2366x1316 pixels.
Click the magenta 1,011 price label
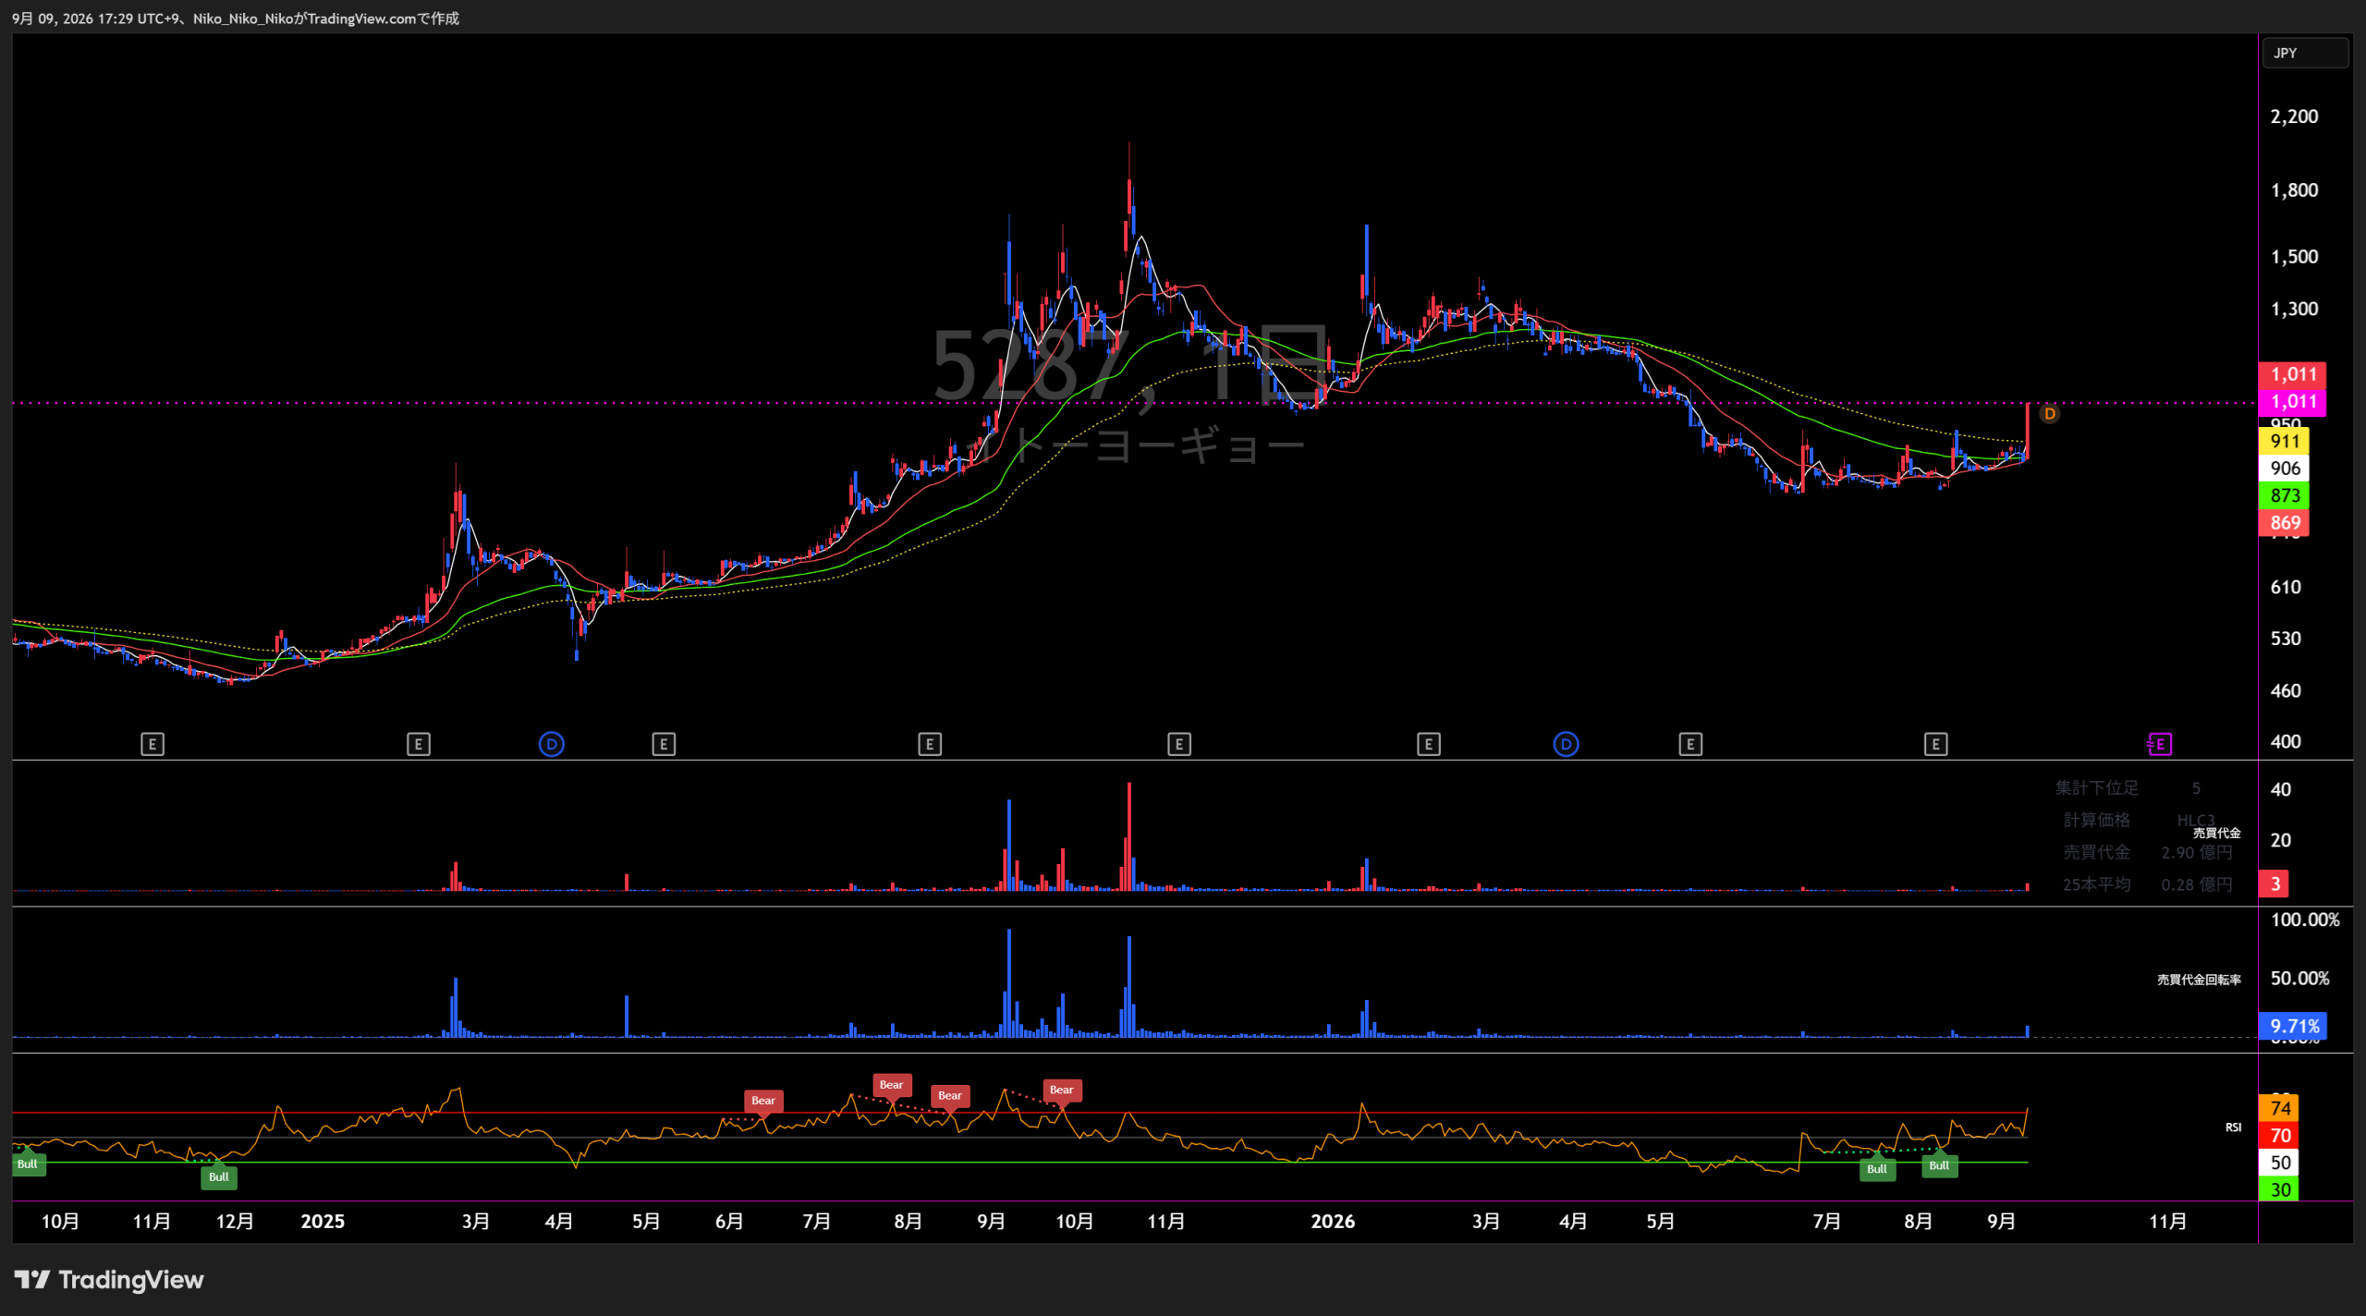pos(2292,402)
